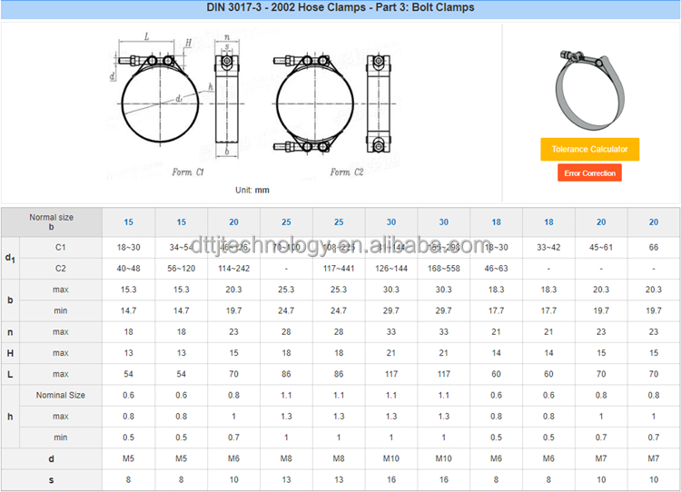Click the Tolerance Calculator button
Screen dimensions: 681x492
tap(589, 149)
